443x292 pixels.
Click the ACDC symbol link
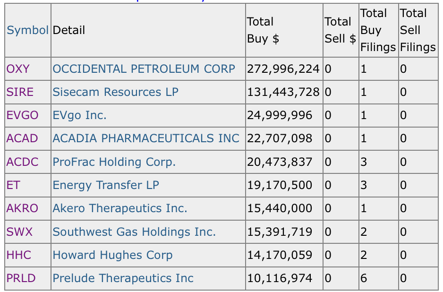[22, 162]
